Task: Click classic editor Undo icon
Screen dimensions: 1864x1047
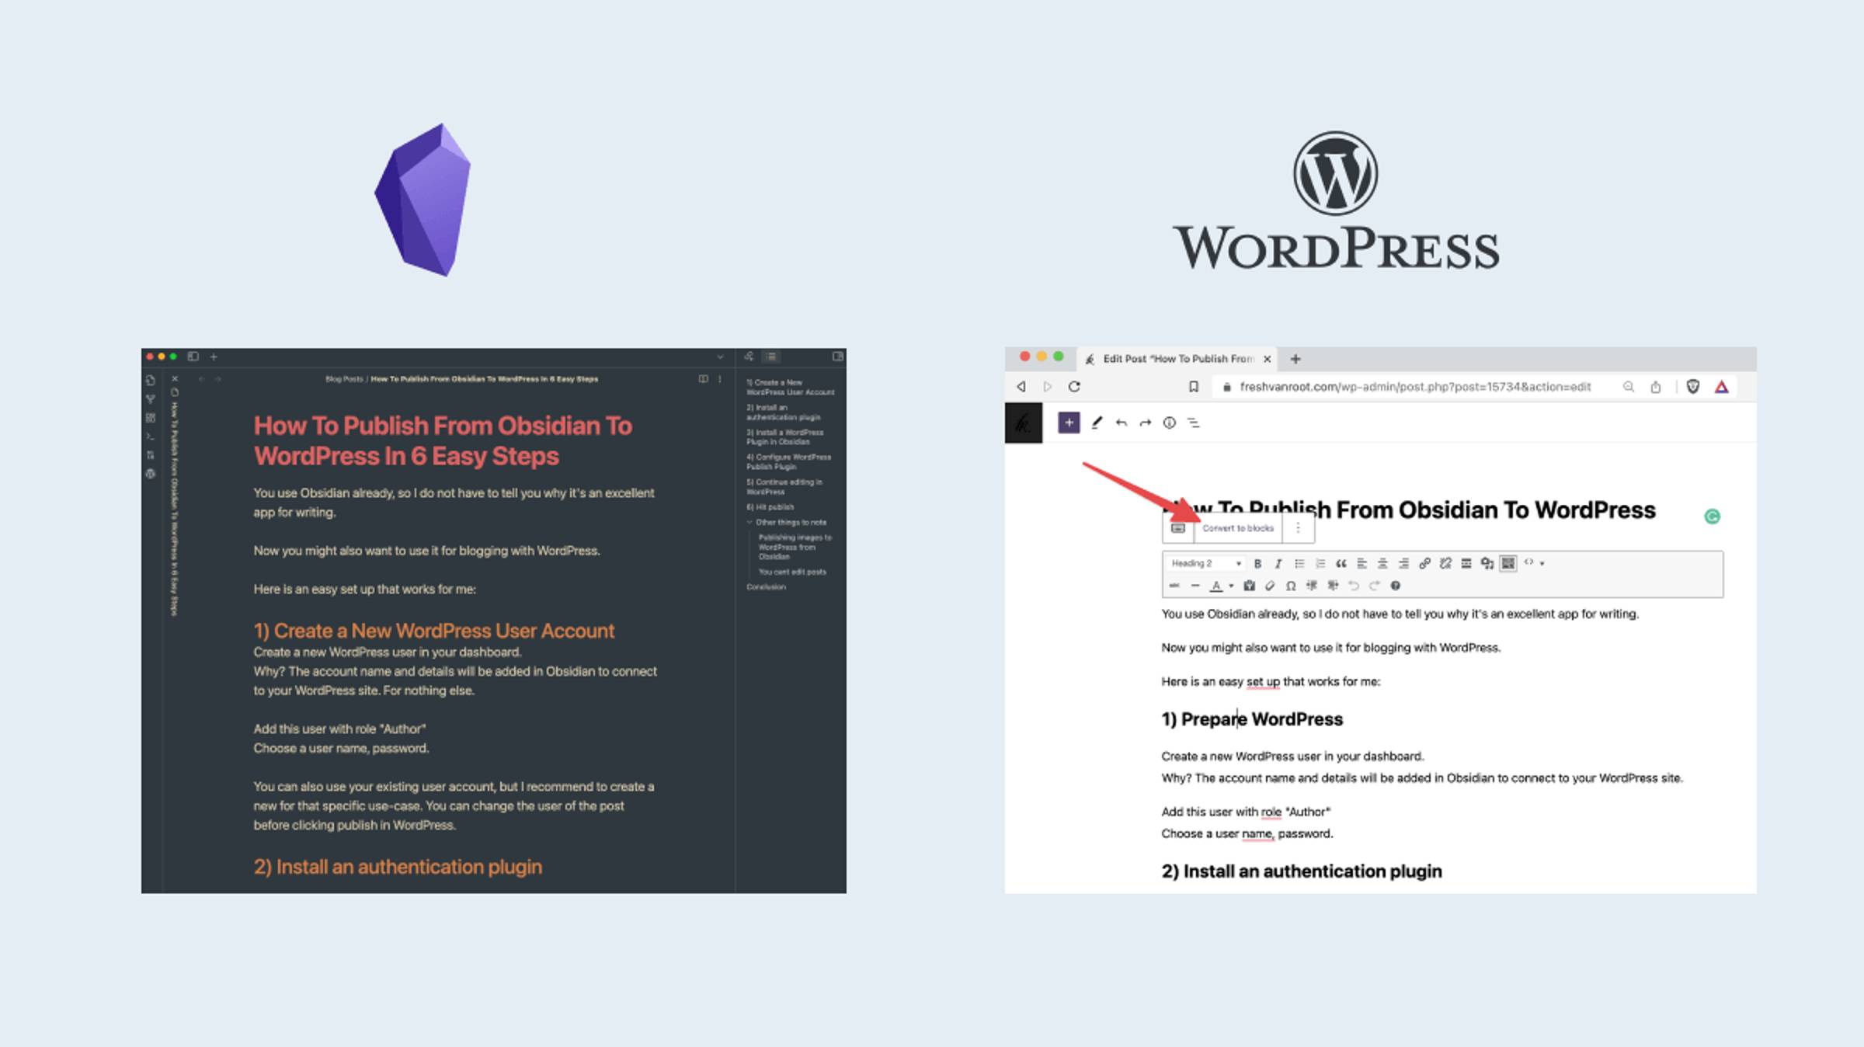Action: 1354,586
